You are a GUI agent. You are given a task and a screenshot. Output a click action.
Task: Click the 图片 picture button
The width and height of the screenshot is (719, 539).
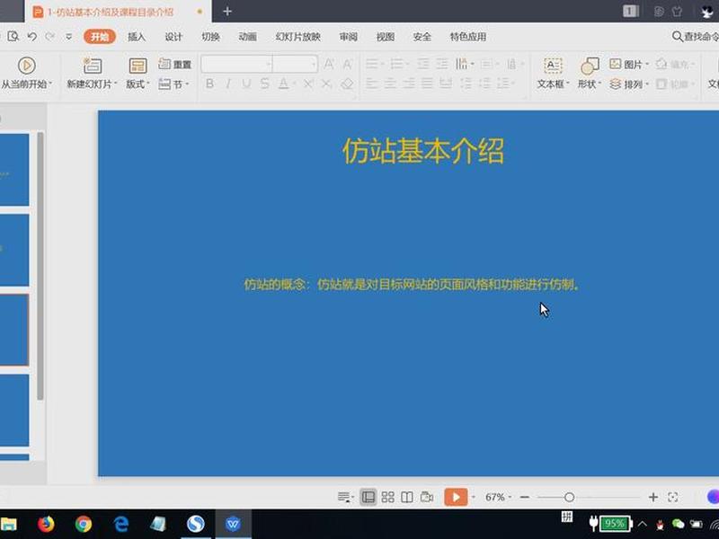click(628, 64)
